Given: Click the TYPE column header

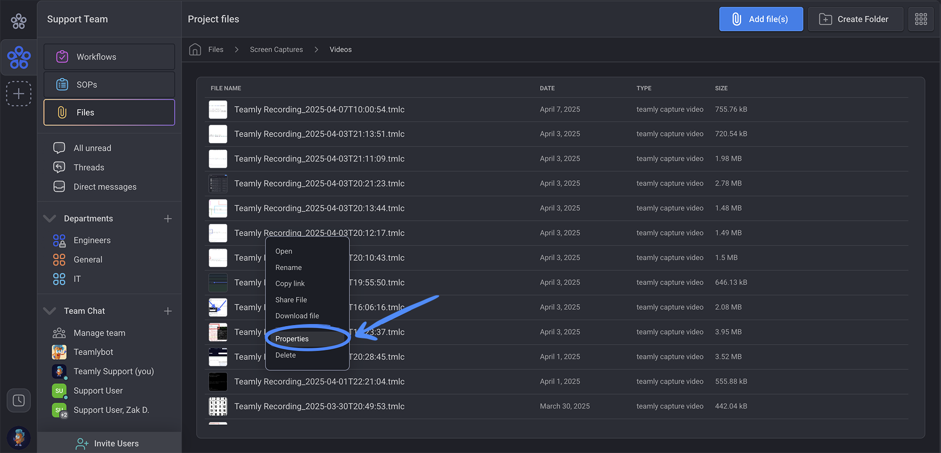Looking at the screenshot, I should click(x=644, y=88).
